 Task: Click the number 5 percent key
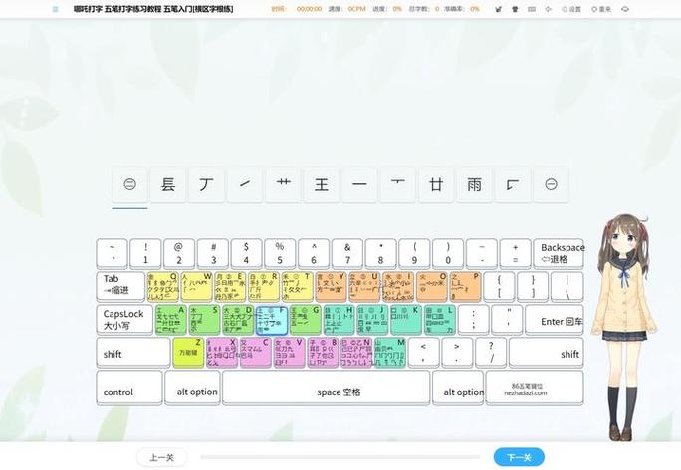click(280, 253)
